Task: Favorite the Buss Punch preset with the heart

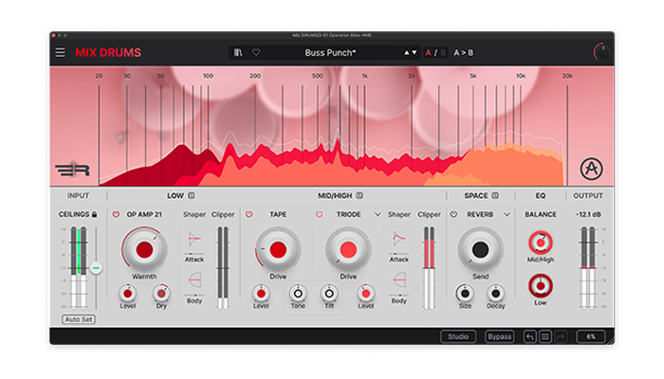Action: (x=255, y=53)
